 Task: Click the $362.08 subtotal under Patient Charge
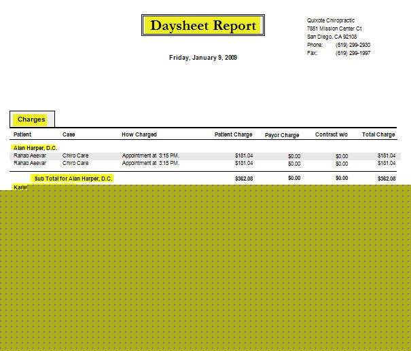point(244,179)
